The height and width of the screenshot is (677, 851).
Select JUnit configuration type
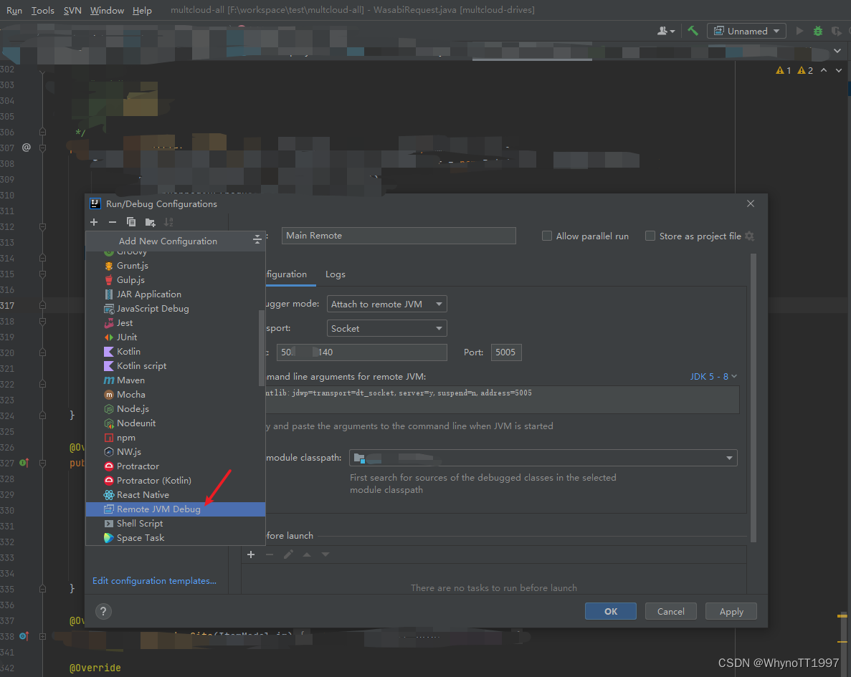pos(176,337)
